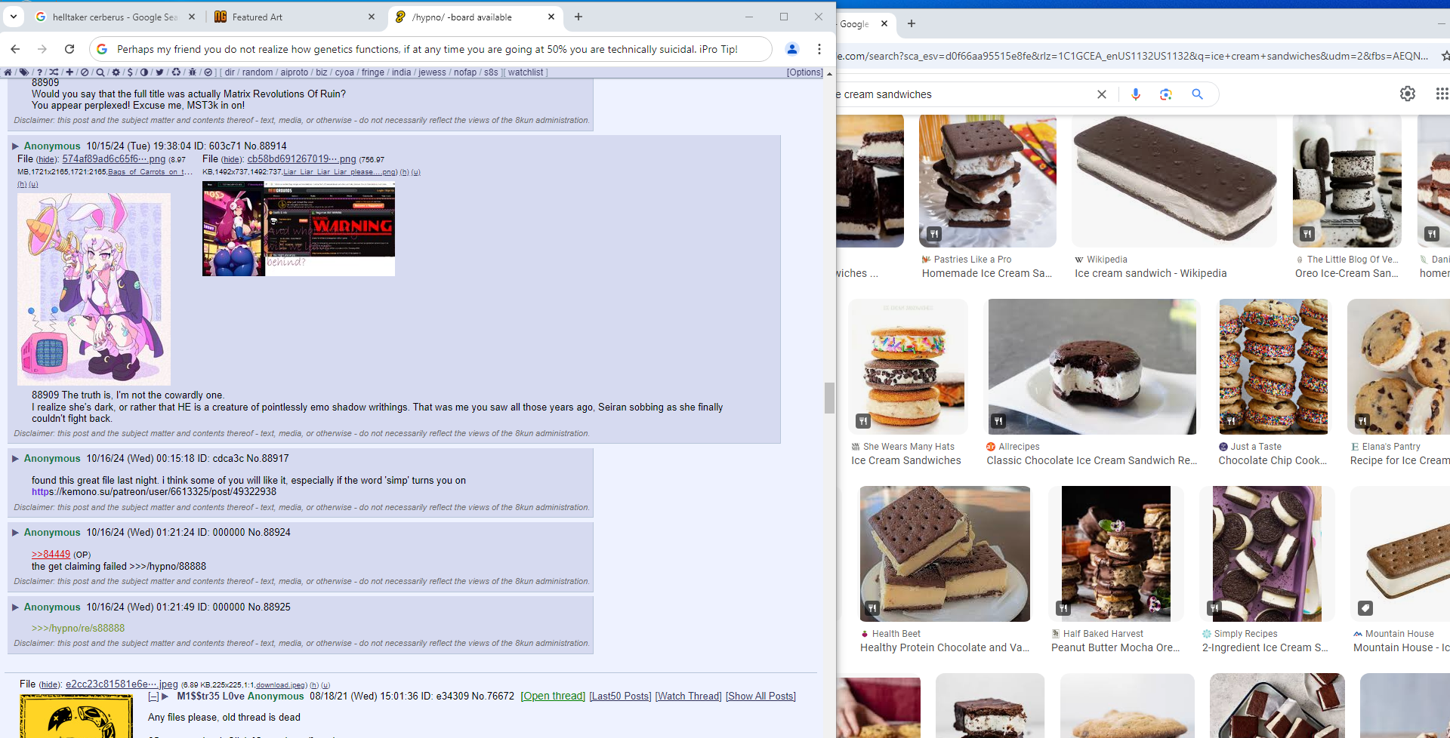The height and width of the screenshot is (738, 1450).
Task: Switch to the Featured Art tab
Action: click(x=295, y=17)
